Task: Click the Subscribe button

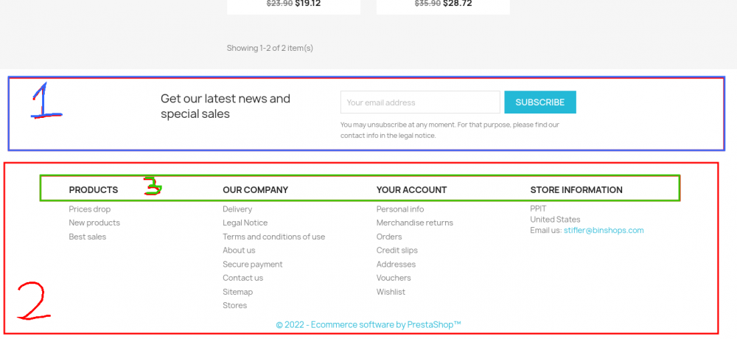Action: pyautogui.click(x=539, y=102)
